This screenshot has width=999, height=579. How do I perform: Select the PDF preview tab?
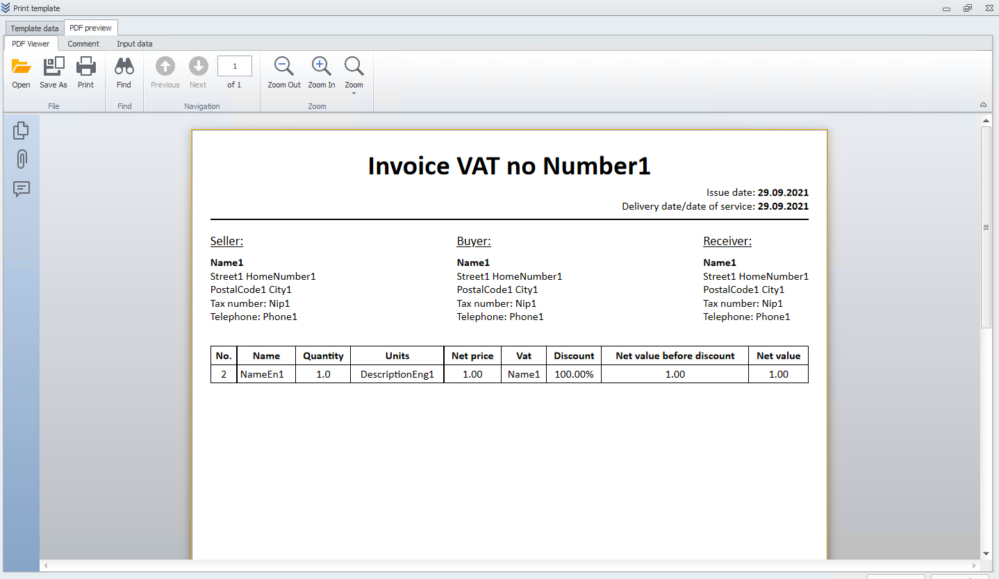point(90,28)
